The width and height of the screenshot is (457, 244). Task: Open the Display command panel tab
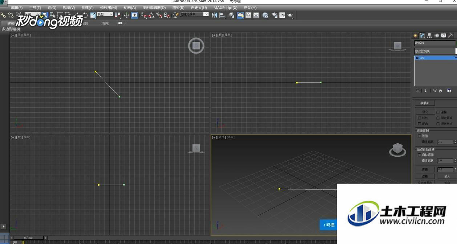pyautogui.click(x=444, y=36)
